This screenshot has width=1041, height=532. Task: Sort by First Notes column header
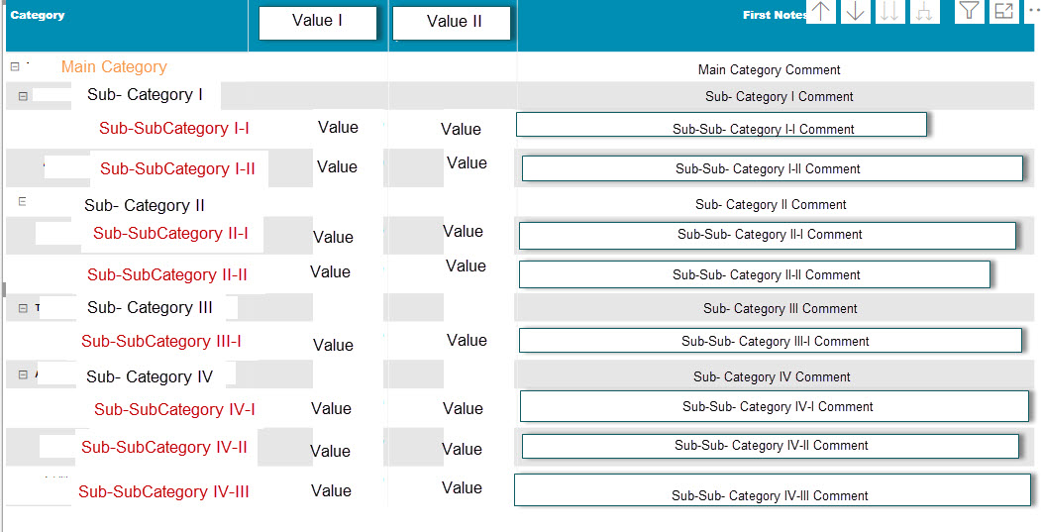[x=775, y=15]
